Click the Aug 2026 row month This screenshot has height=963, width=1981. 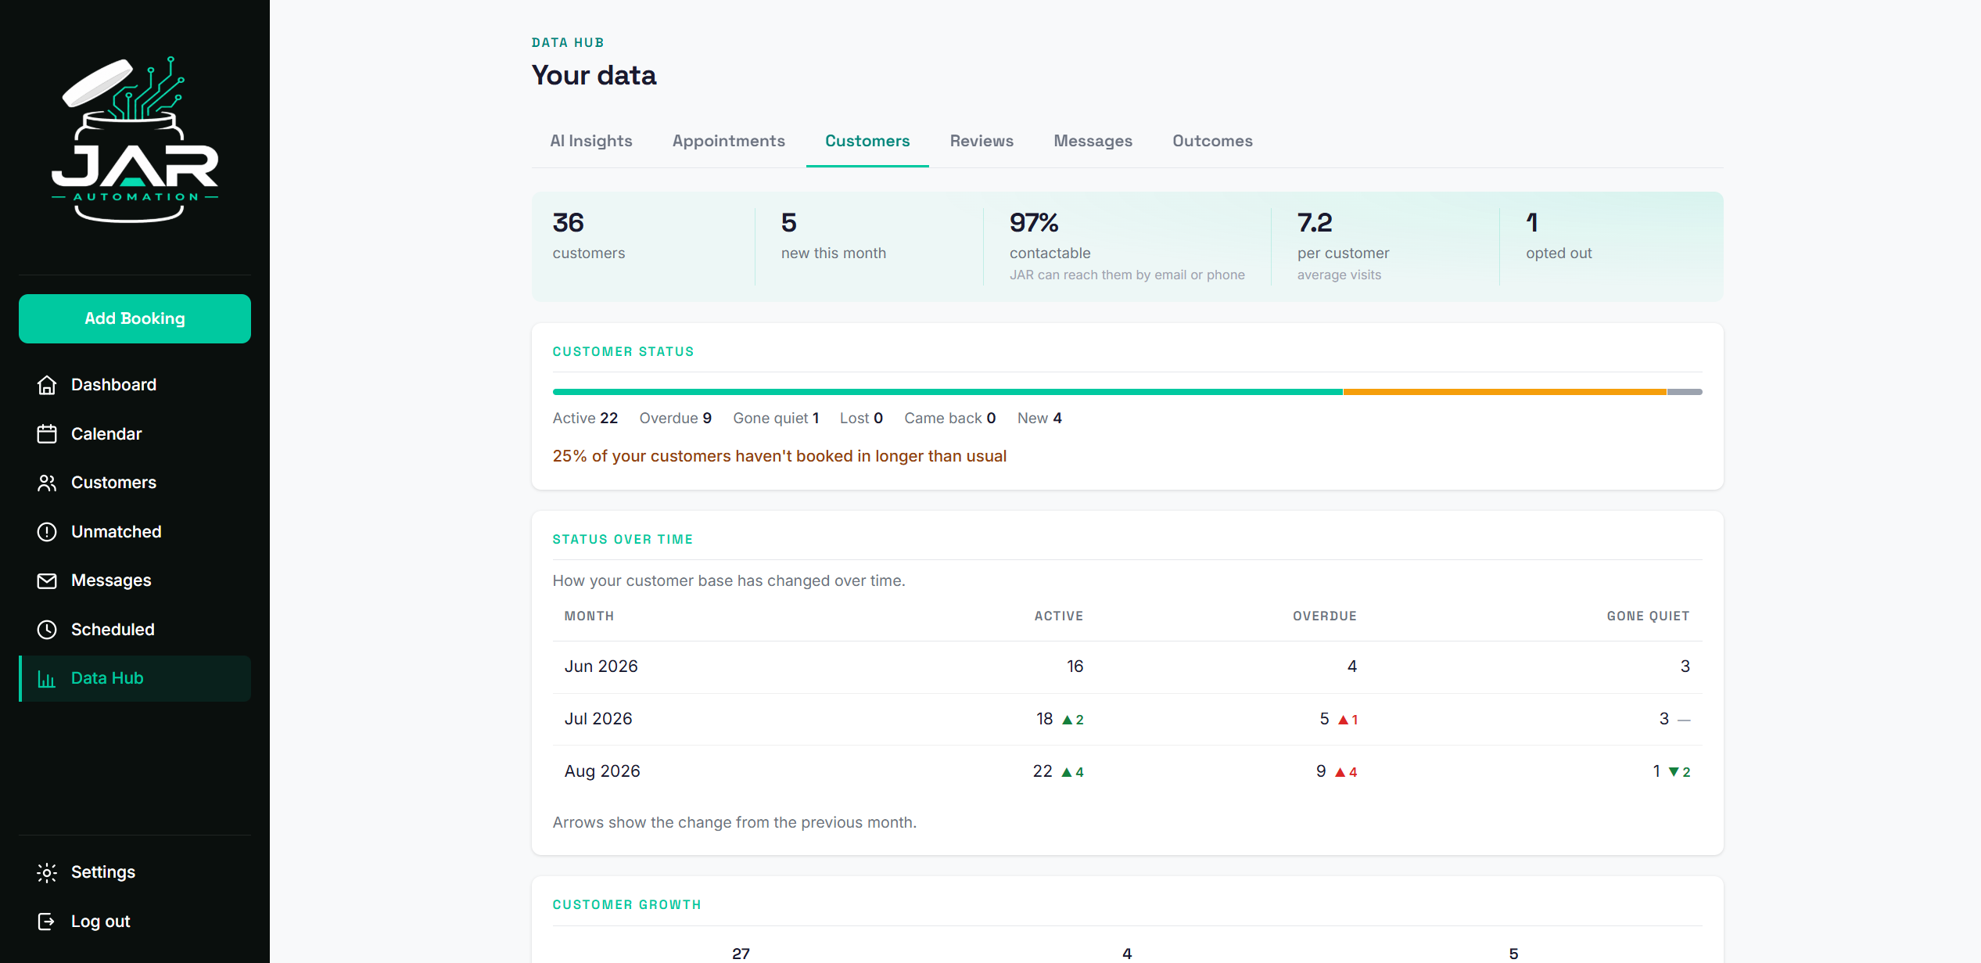pyautogui.click(x=602, y=771)
